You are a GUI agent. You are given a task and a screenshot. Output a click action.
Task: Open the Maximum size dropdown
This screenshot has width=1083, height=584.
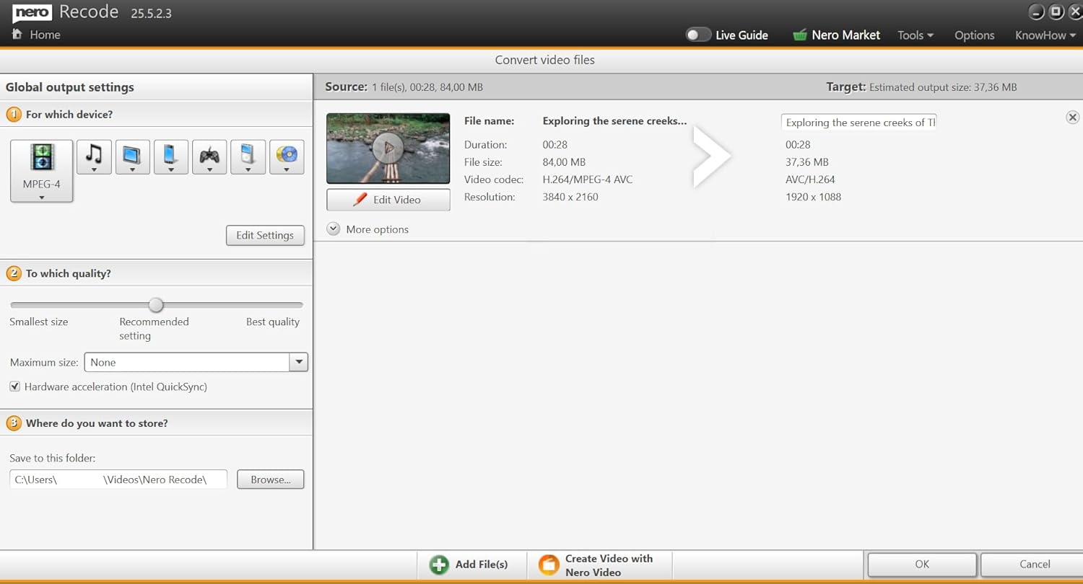[196, 362]
